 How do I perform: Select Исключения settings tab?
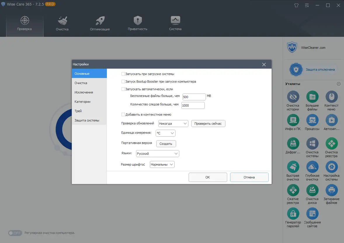(x=89, y=92)
